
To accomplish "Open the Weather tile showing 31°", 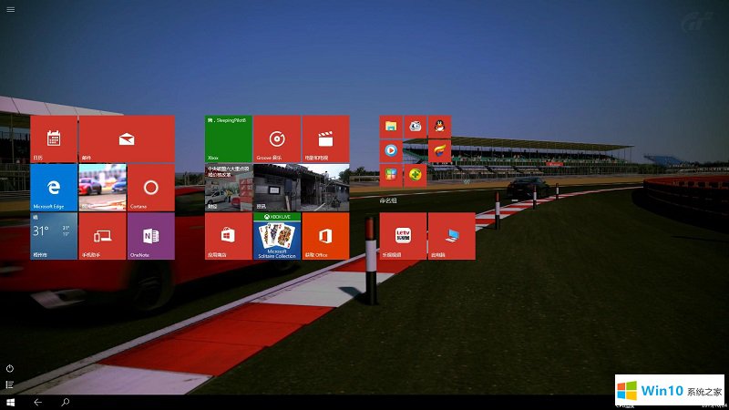I will coord(54,236).
